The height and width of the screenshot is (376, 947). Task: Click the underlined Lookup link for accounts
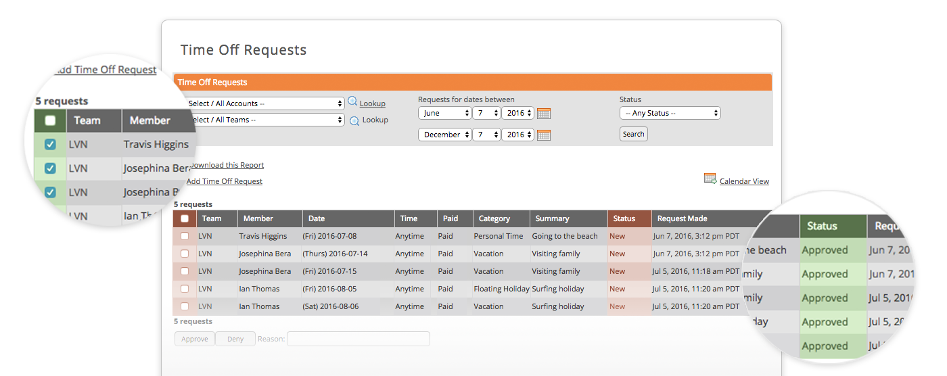tap(373, 103)
